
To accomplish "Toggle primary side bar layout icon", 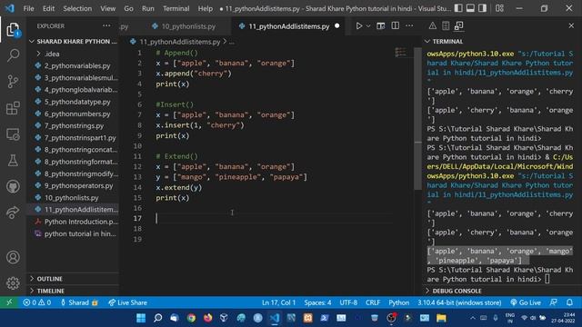I will (x=458, y=8).
